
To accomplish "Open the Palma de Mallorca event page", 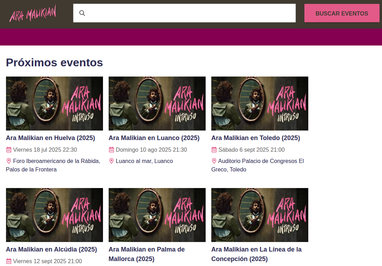I will click(x=147, y=254).
